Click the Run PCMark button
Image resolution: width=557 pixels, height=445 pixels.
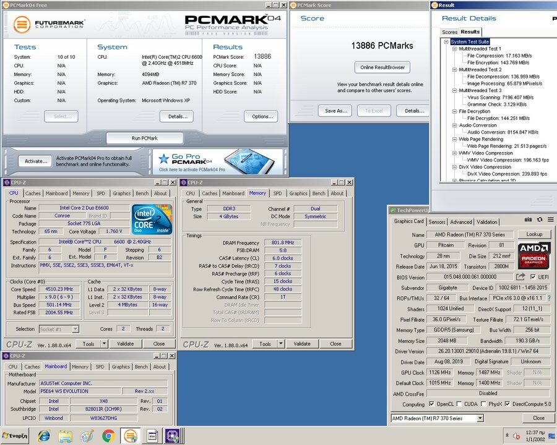click(145, 138)
